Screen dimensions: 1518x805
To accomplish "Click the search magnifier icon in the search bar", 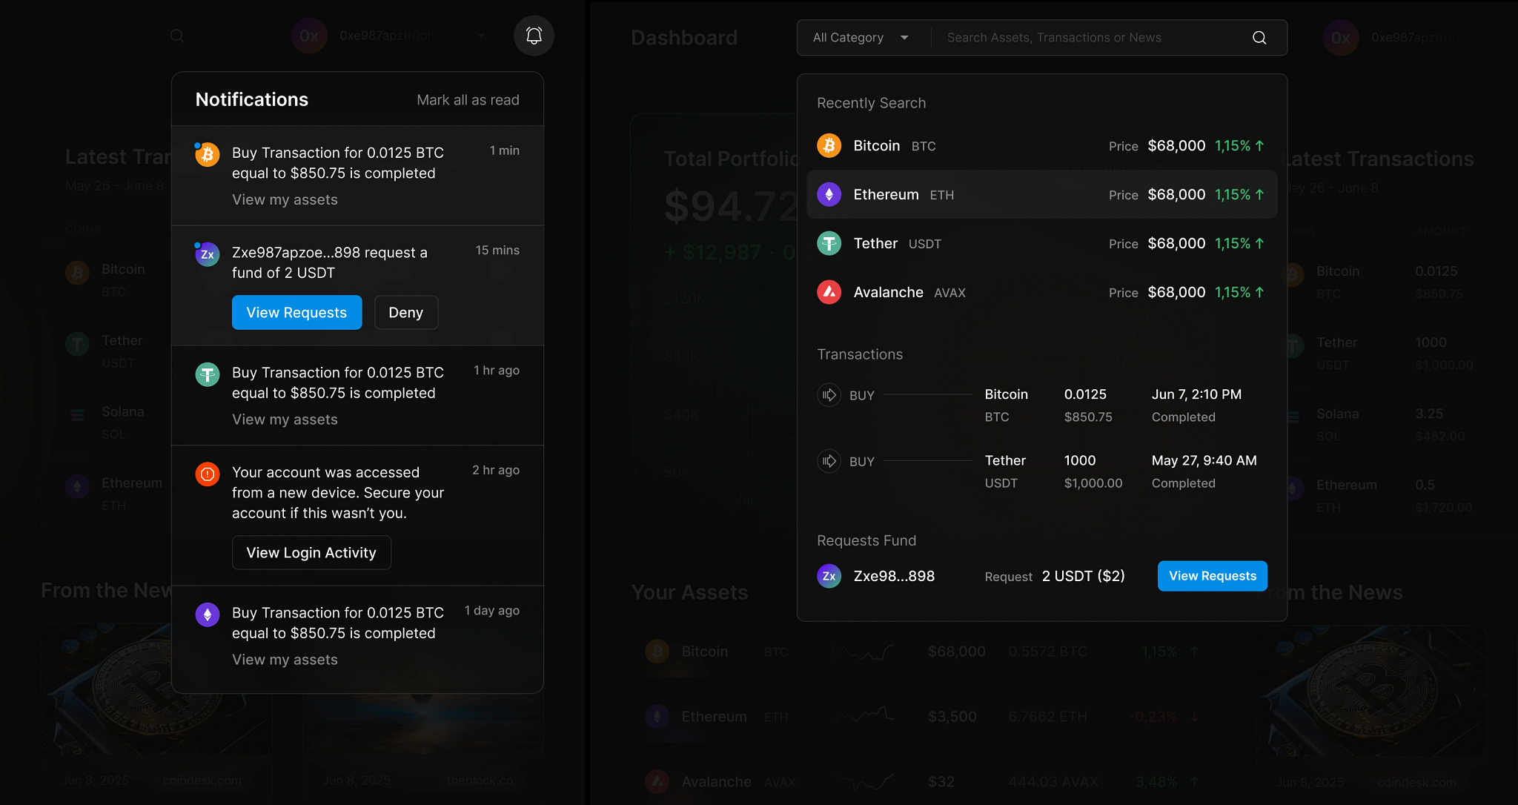I will coord(1258,37).
